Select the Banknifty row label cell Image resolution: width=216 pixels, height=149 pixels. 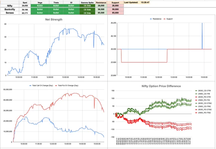pos(10,10)
